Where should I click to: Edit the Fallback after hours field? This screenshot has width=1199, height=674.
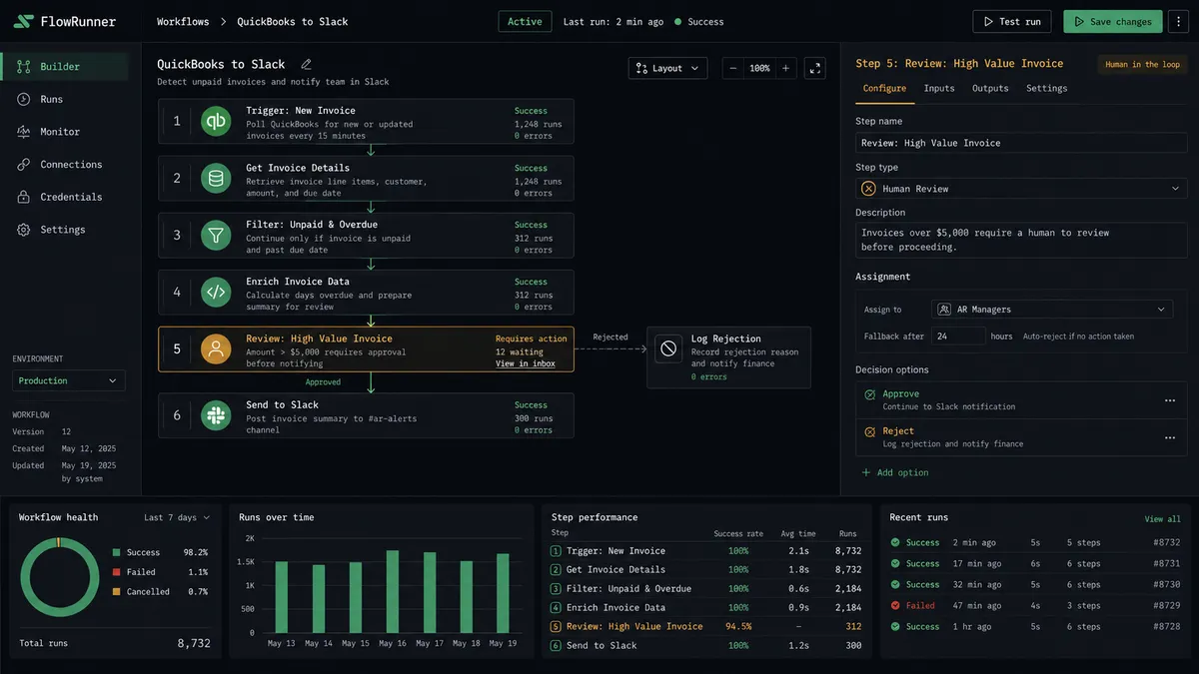(958, 337)
